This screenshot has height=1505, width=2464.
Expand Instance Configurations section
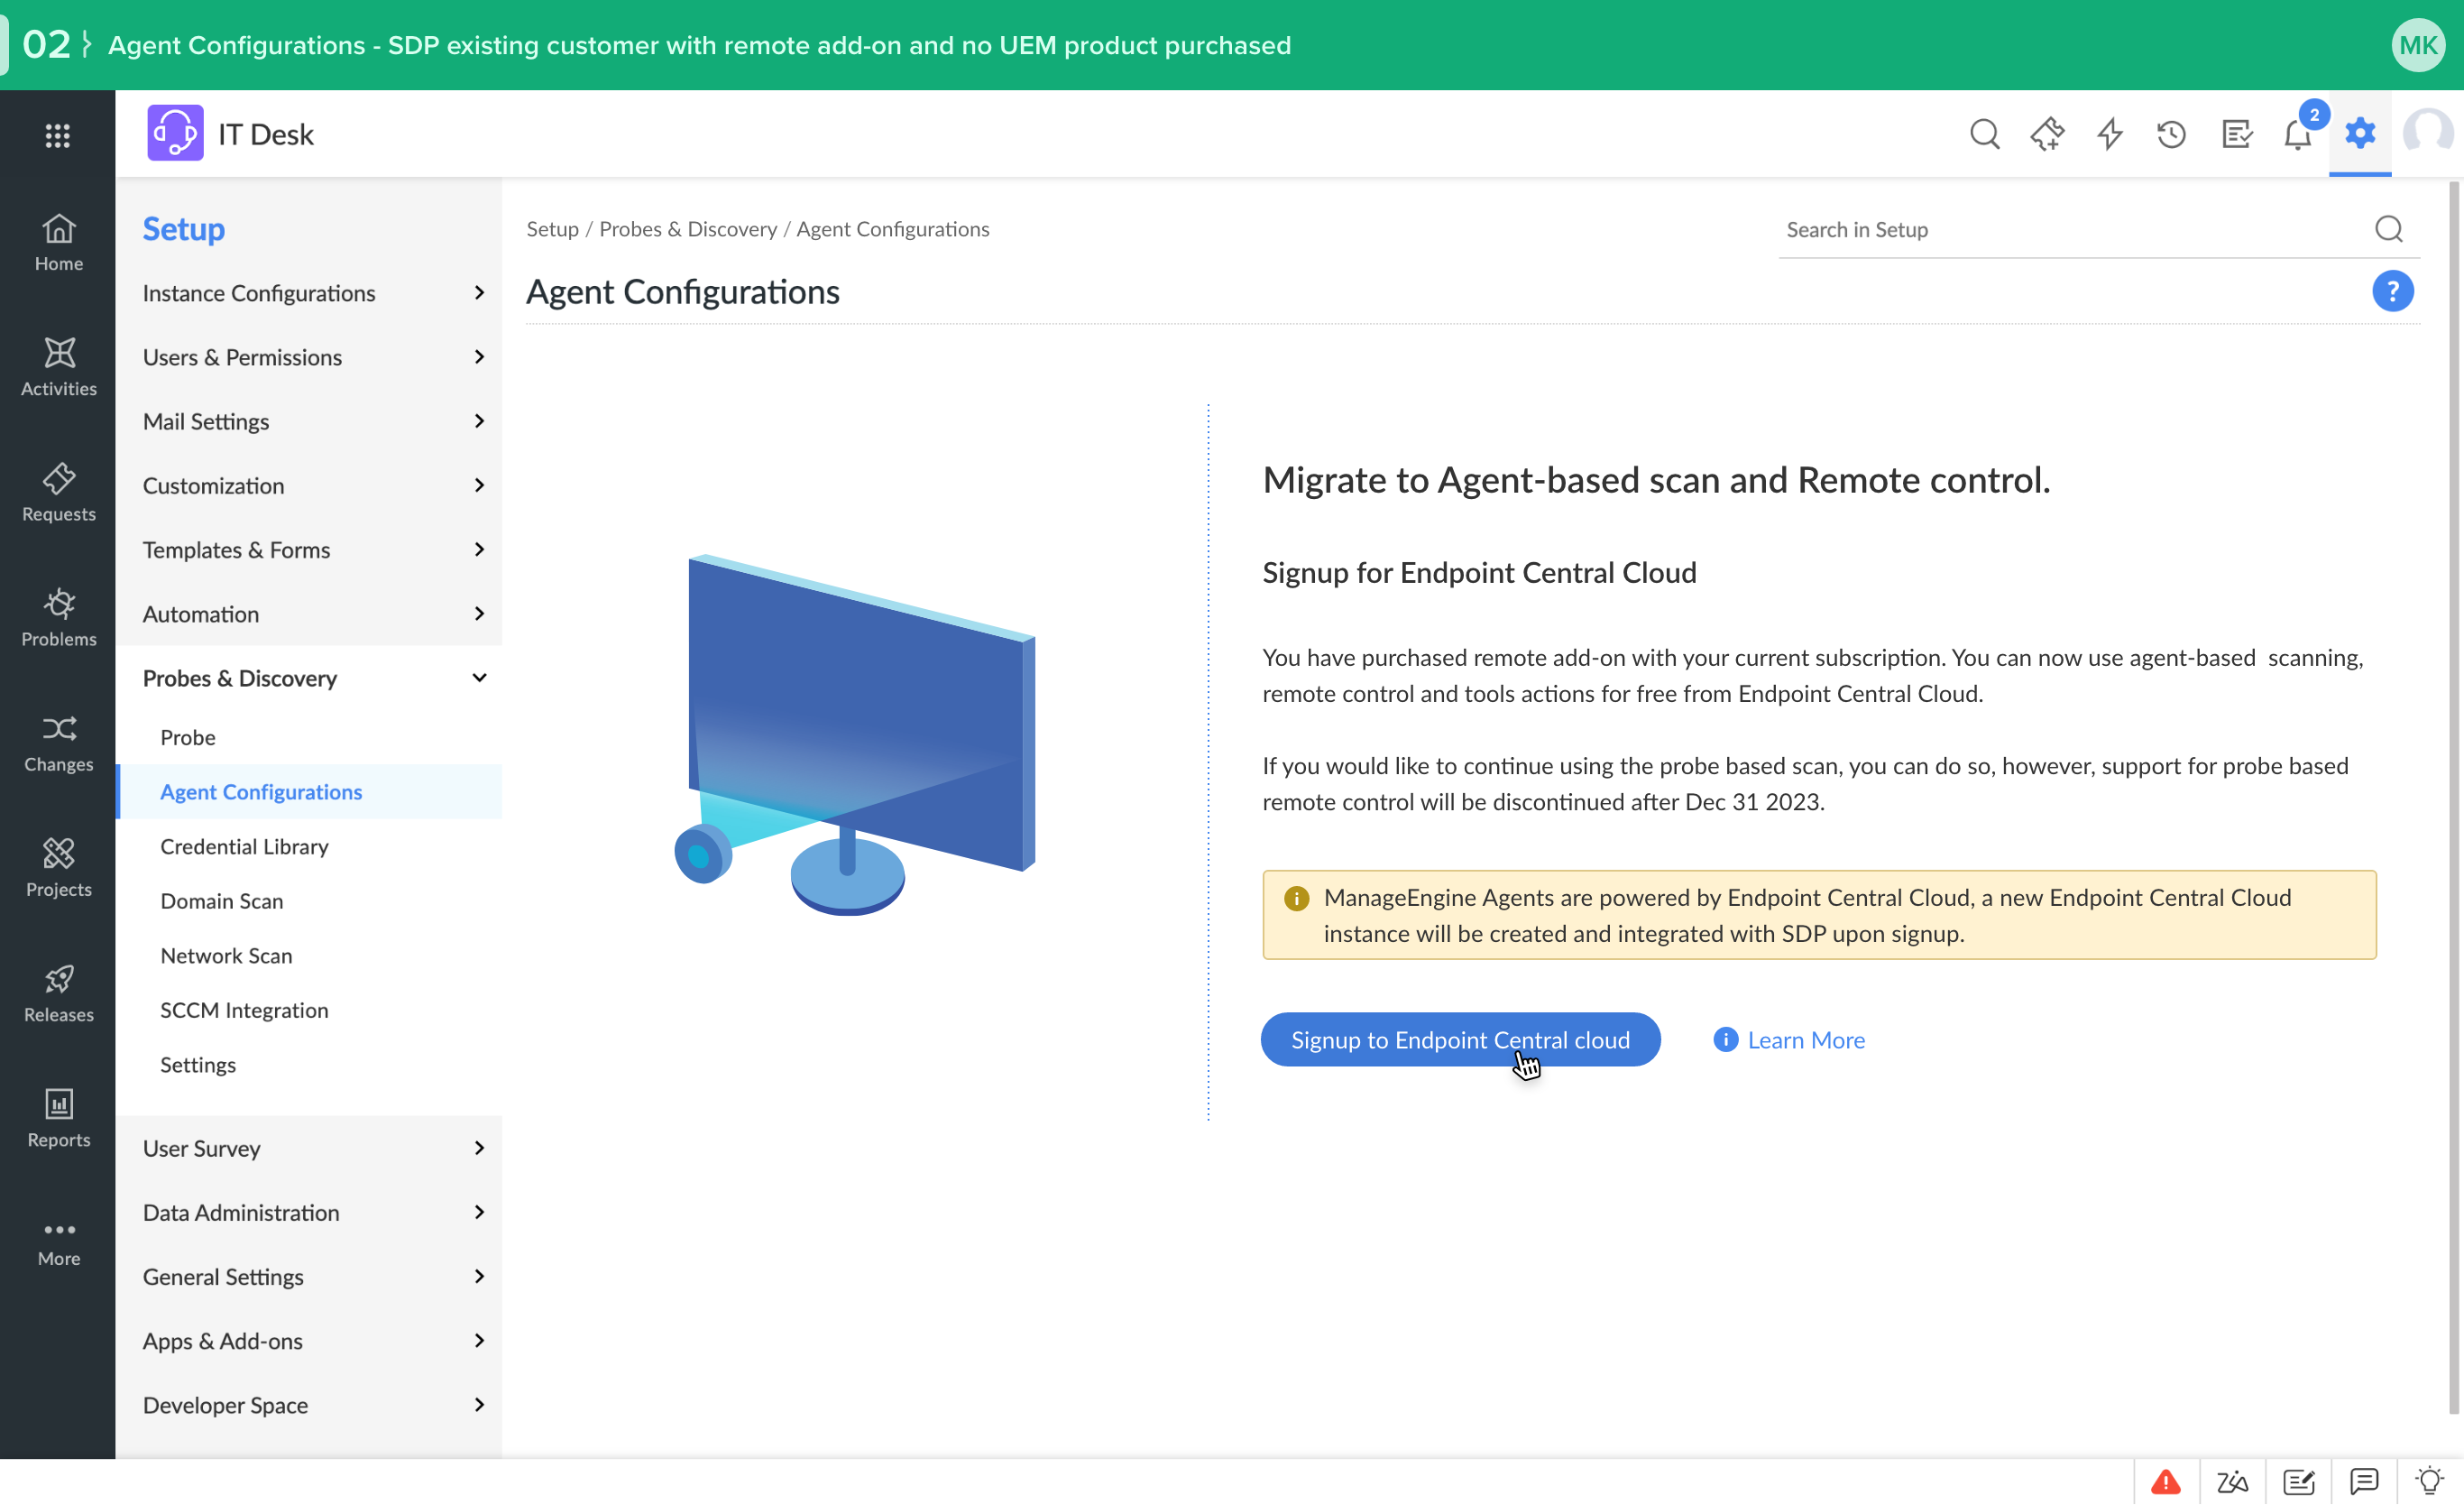click(309, 293)
